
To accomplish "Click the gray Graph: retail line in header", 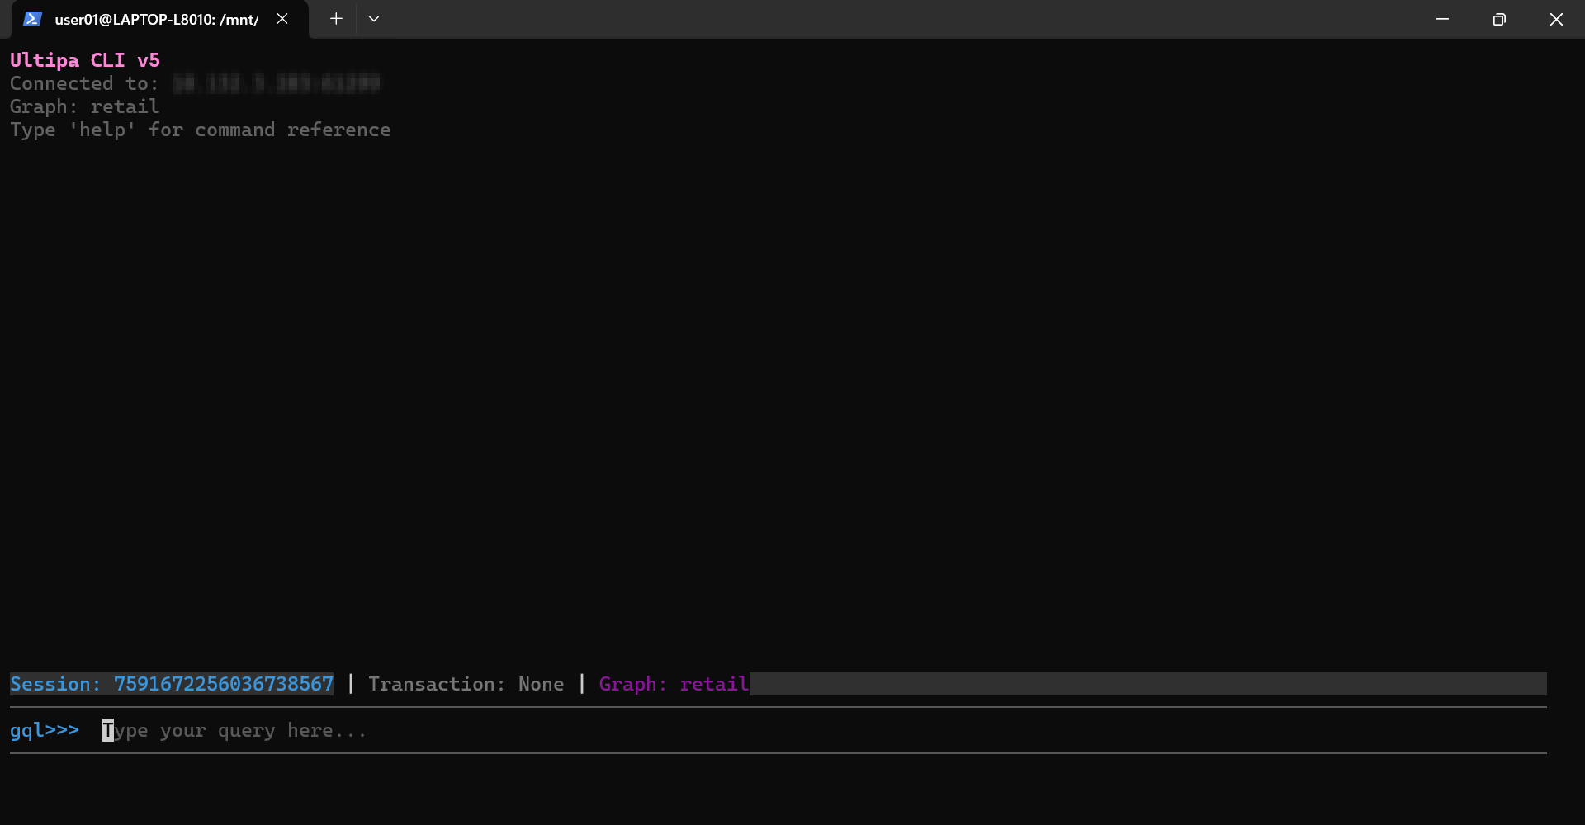I will click(x=85, y=106).
